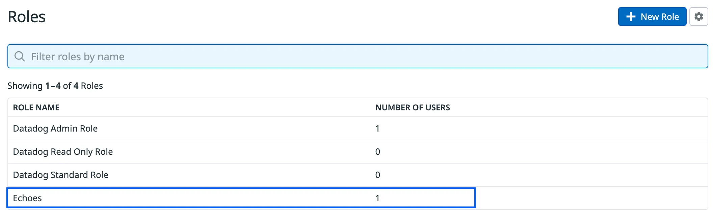Viewport: 713px width, 214px height.
Task: Select the Echoes role row
Action: point(358,198)
